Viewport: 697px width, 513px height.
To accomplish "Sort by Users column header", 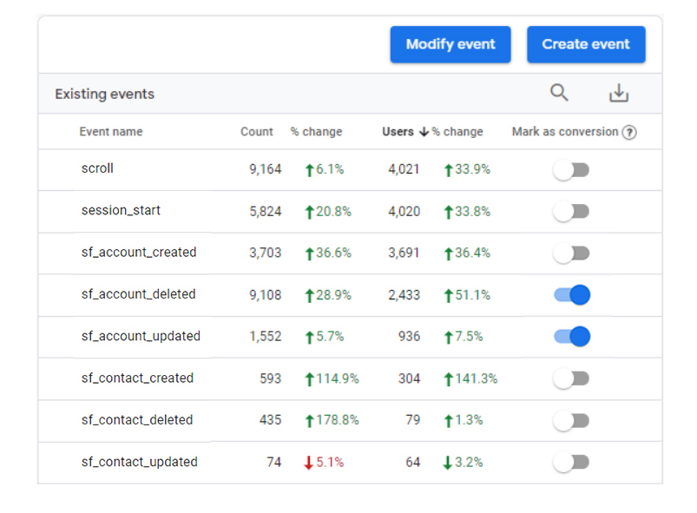I will [398, 132].
